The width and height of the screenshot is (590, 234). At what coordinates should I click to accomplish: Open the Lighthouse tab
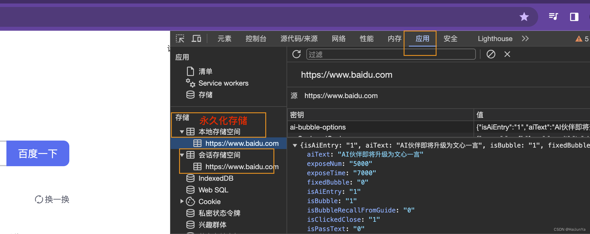495,39
